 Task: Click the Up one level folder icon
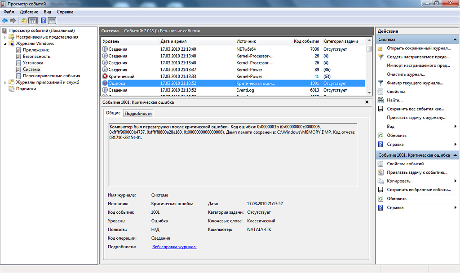click(x=24, y=21)
